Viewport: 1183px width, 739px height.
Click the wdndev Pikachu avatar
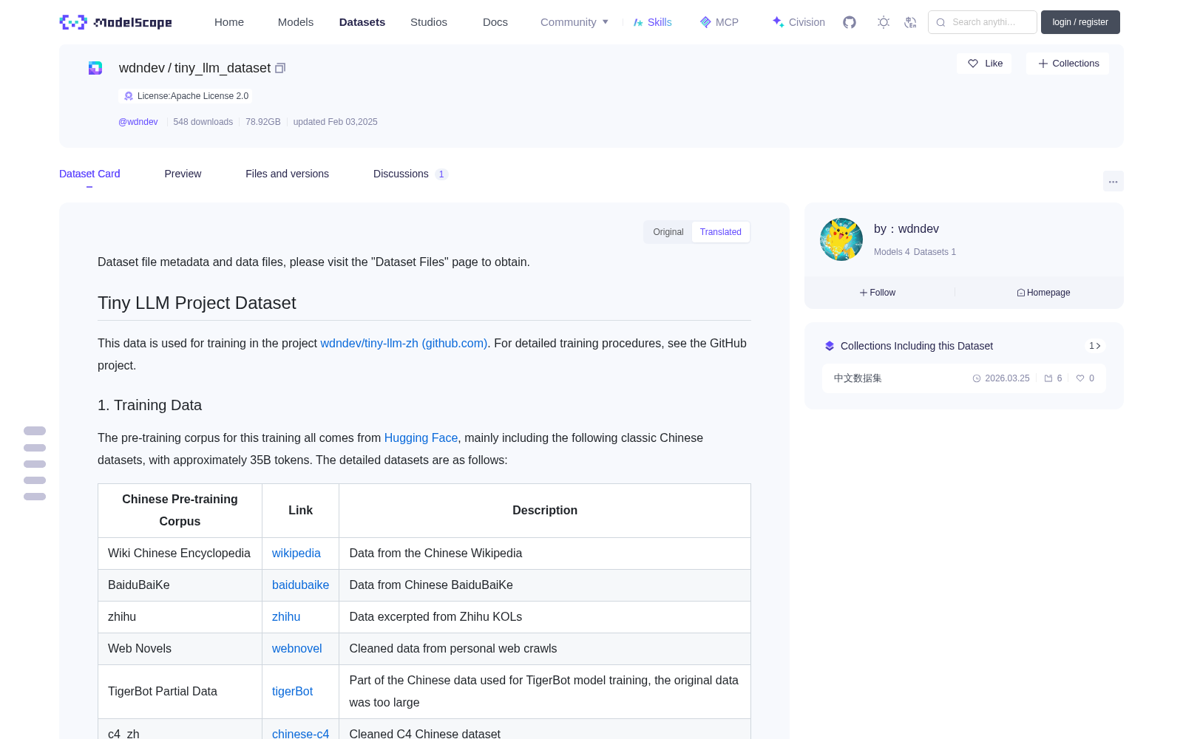pyautogui.click(x=841, y=239)
